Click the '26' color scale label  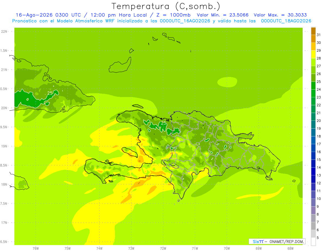click(x=319, y=74)
